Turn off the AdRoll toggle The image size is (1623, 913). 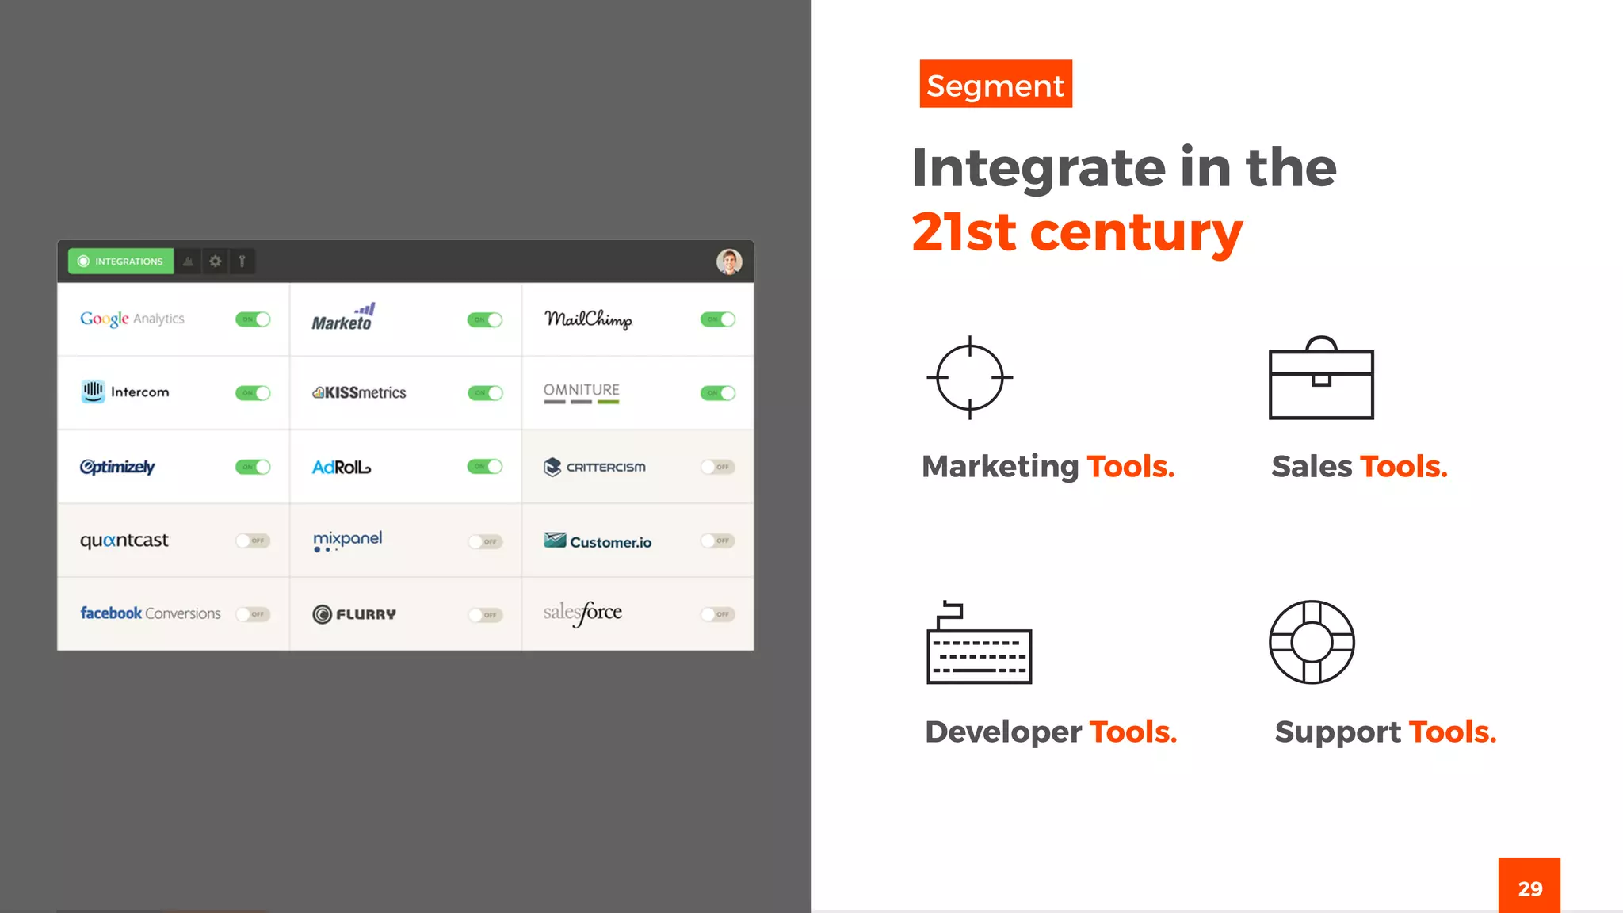click(x=485, y=467)
